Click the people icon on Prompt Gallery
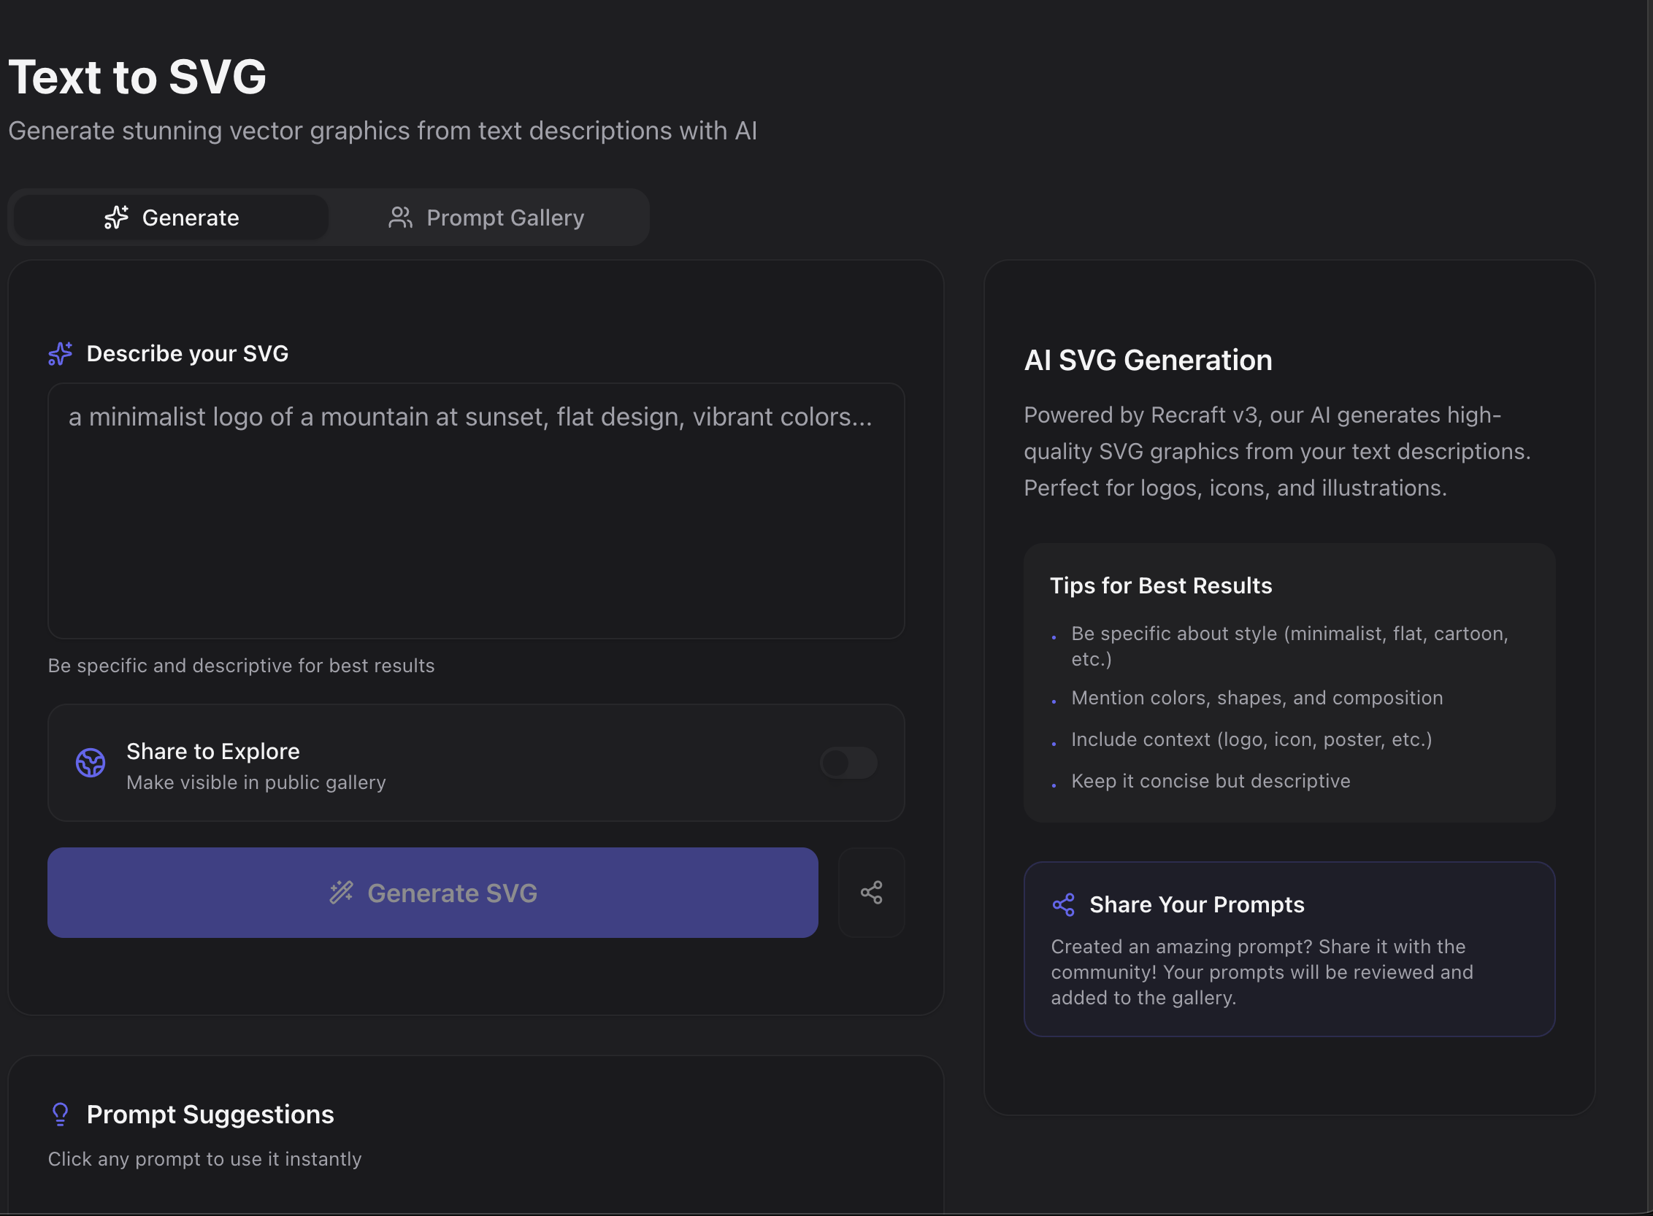 (x=400, y=218)
